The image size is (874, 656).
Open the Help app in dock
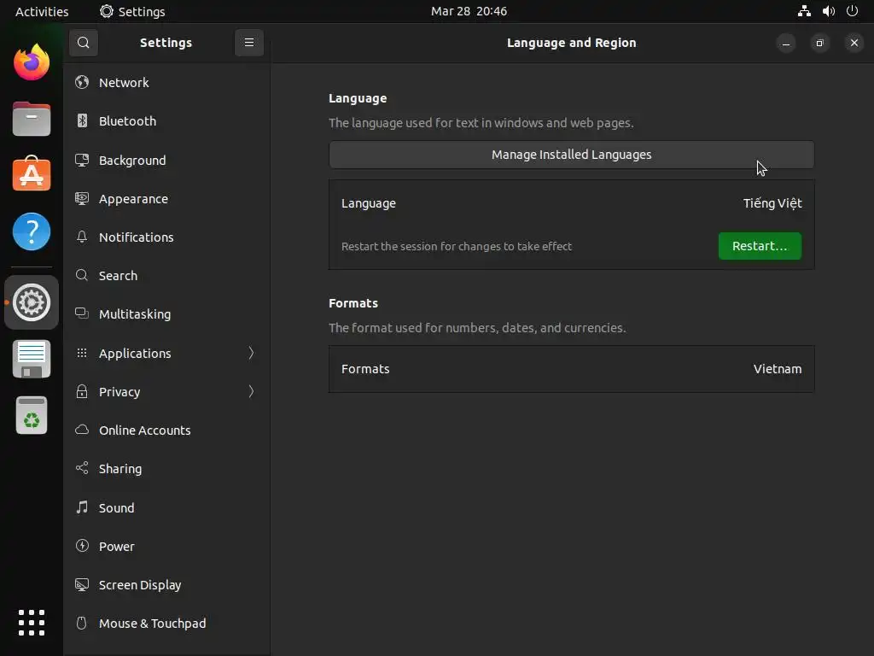pos(32,231)
